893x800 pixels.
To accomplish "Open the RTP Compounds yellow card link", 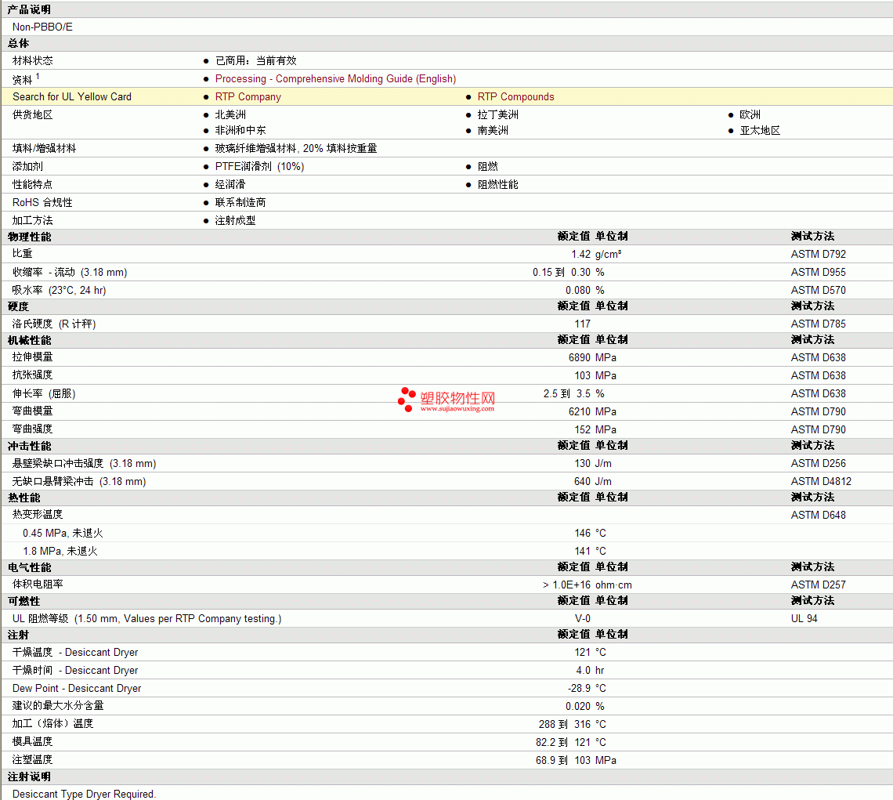I will [515, 97].
